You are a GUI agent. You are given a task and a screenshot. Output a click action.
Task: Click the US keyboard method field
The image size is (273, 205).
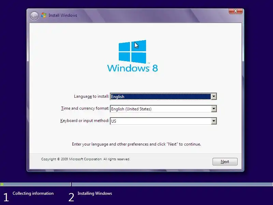point(163,121)
